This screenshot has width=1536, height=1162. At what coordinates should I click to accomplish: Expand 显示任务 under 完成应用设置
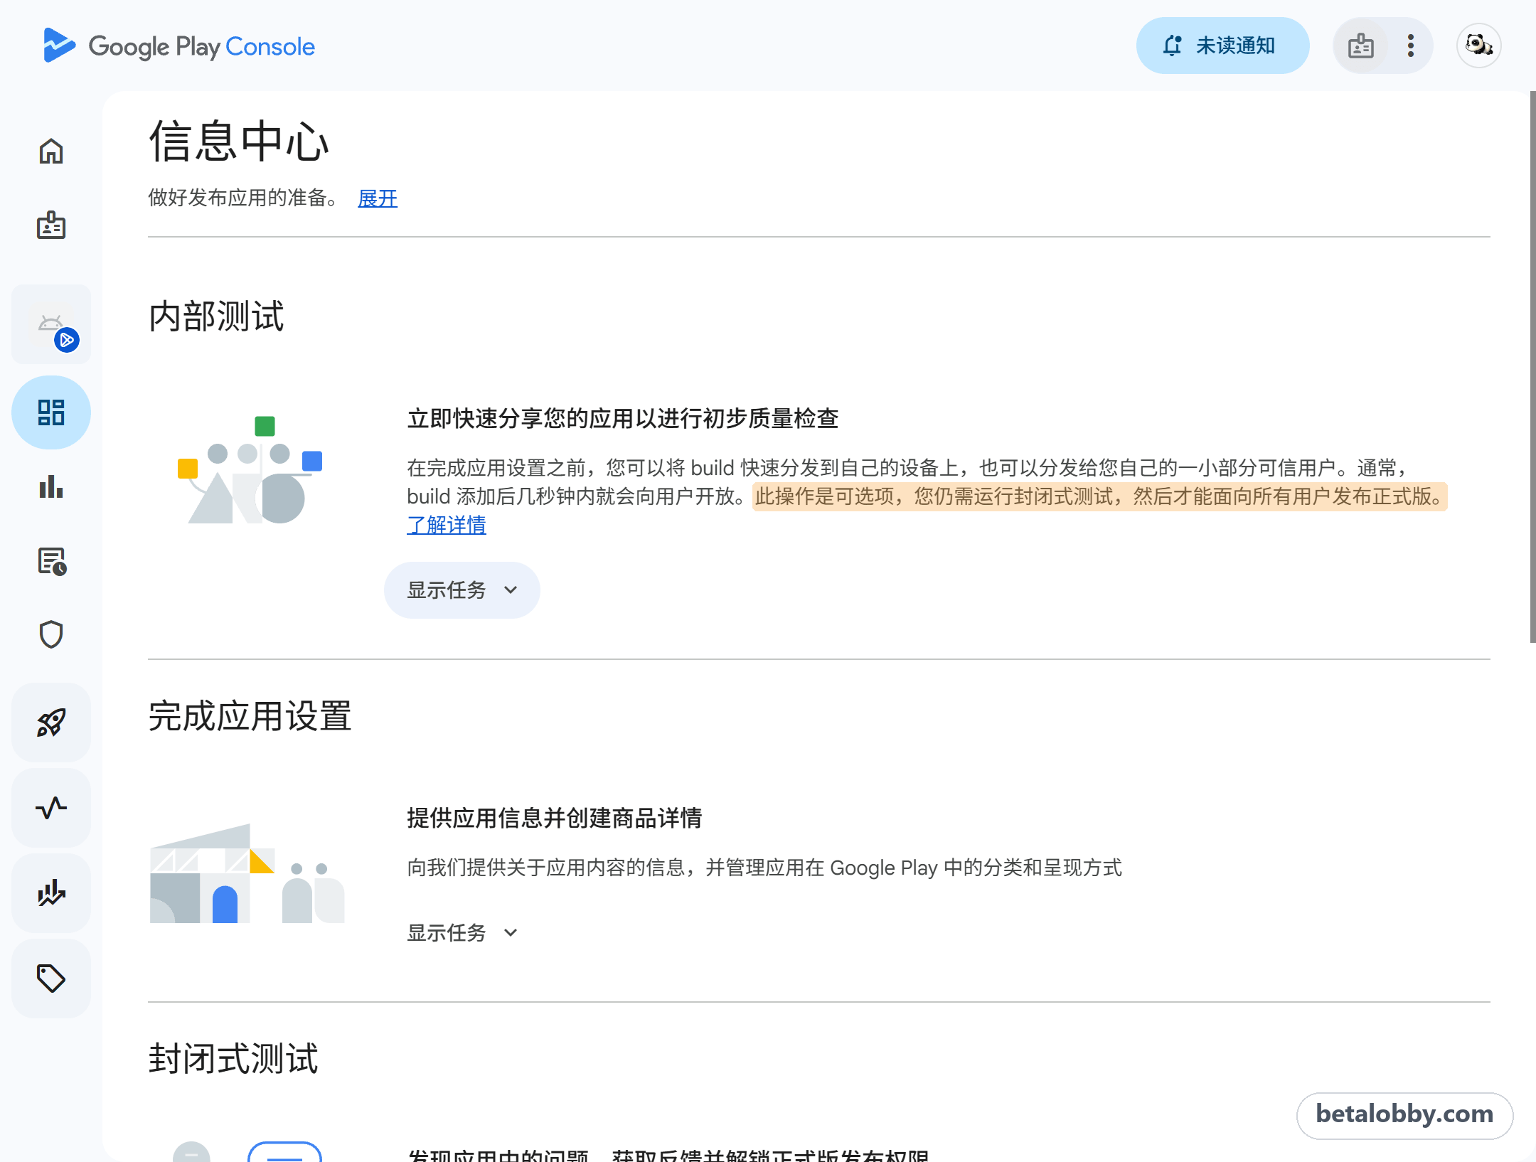[x=462, y=932]
